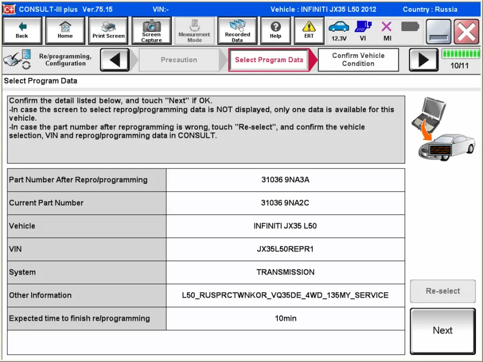Check the 12.3V vehicle battery icon
483x362 pixels.
coord(339,31)
